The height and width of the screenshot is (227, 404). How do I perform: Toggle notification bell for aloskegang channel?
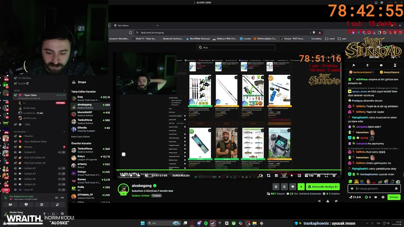pos(284,187)
